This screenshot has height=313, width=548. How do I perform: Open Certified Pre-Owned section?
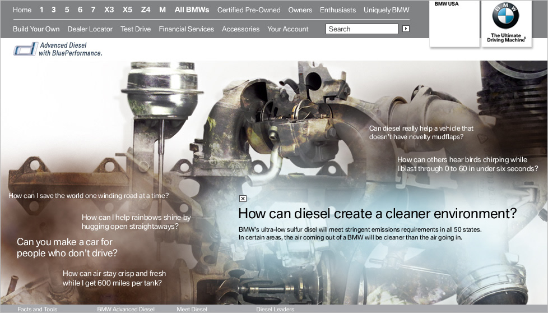click(x=249, y=10)
